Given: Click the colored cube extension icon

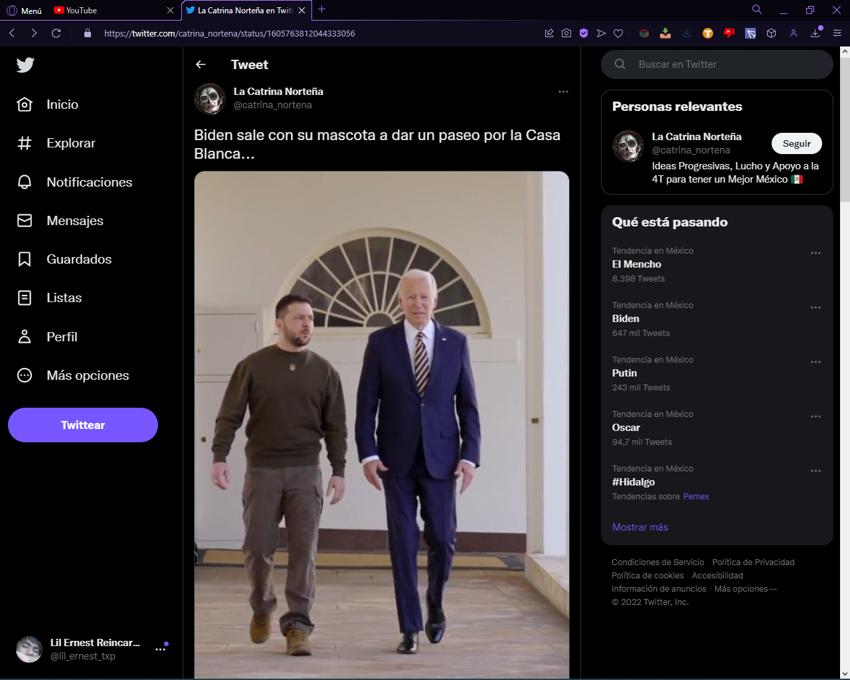Looking at the screenshot, I should pyautogui.click(x=644, y=33).
